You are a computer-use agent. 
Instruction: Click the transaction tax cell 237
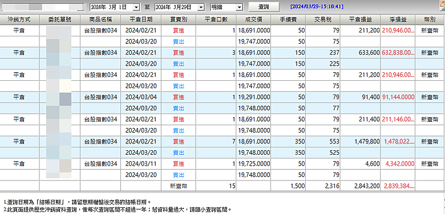(x=323, y=53)
